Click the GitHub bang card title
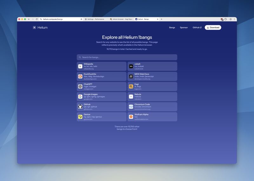 [x=87, y=104]
